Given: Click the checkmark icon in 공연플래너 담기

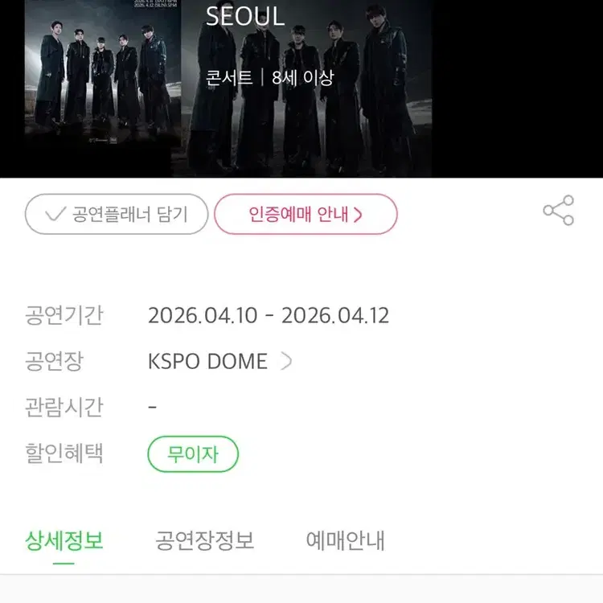Looking at the screenshot, I should [55, 215].
